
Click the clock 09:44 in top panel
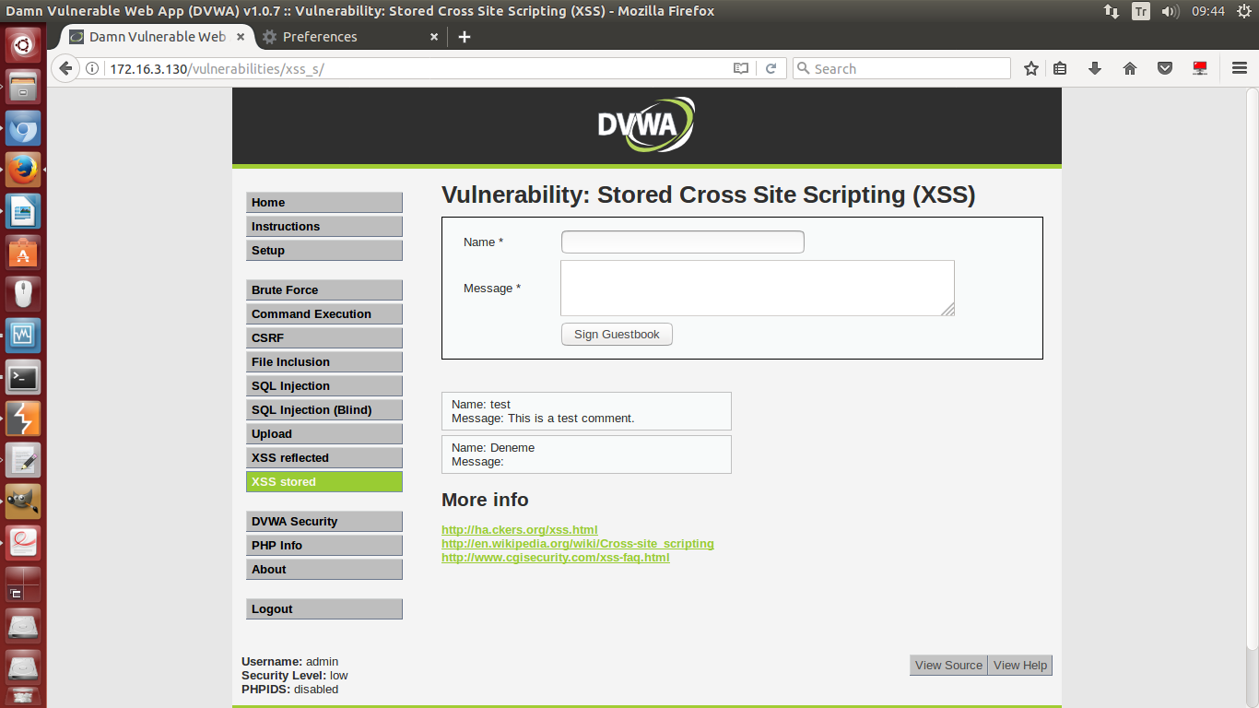coord(1207,11)
